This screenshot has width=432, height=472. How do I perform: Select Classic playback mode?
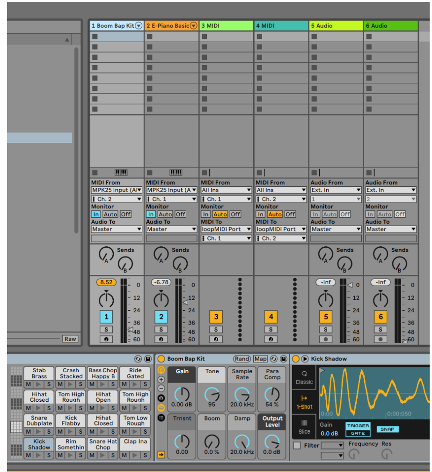tap(304, 377)
